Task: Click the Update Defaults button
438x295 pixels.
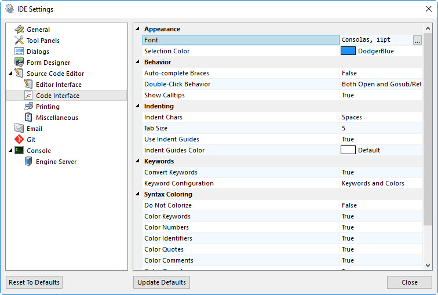Action: [x=162, y=282]
